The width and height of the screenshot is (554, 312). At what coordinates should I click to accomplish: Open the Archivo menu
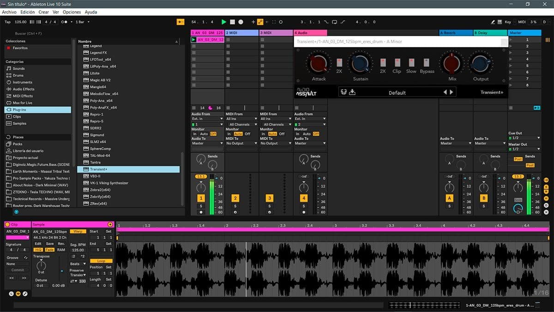(9, 12)
